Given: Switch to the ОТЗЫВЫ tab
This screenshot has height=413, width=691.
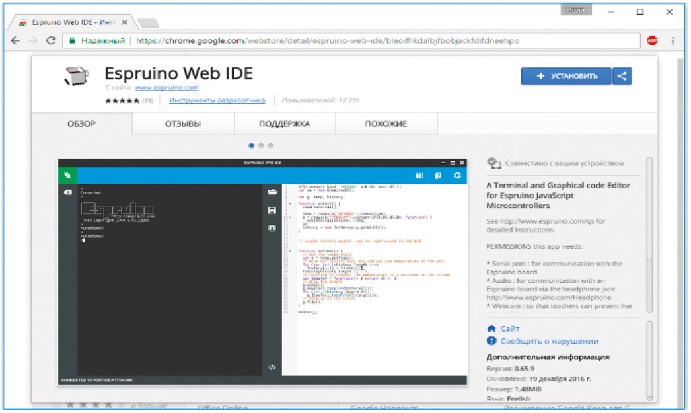Looking at the screenshot, I should (x=183, y=124).
